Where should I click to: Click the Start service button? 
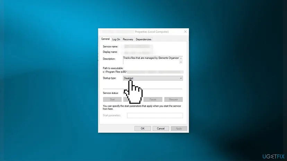[x=112, y=99]
